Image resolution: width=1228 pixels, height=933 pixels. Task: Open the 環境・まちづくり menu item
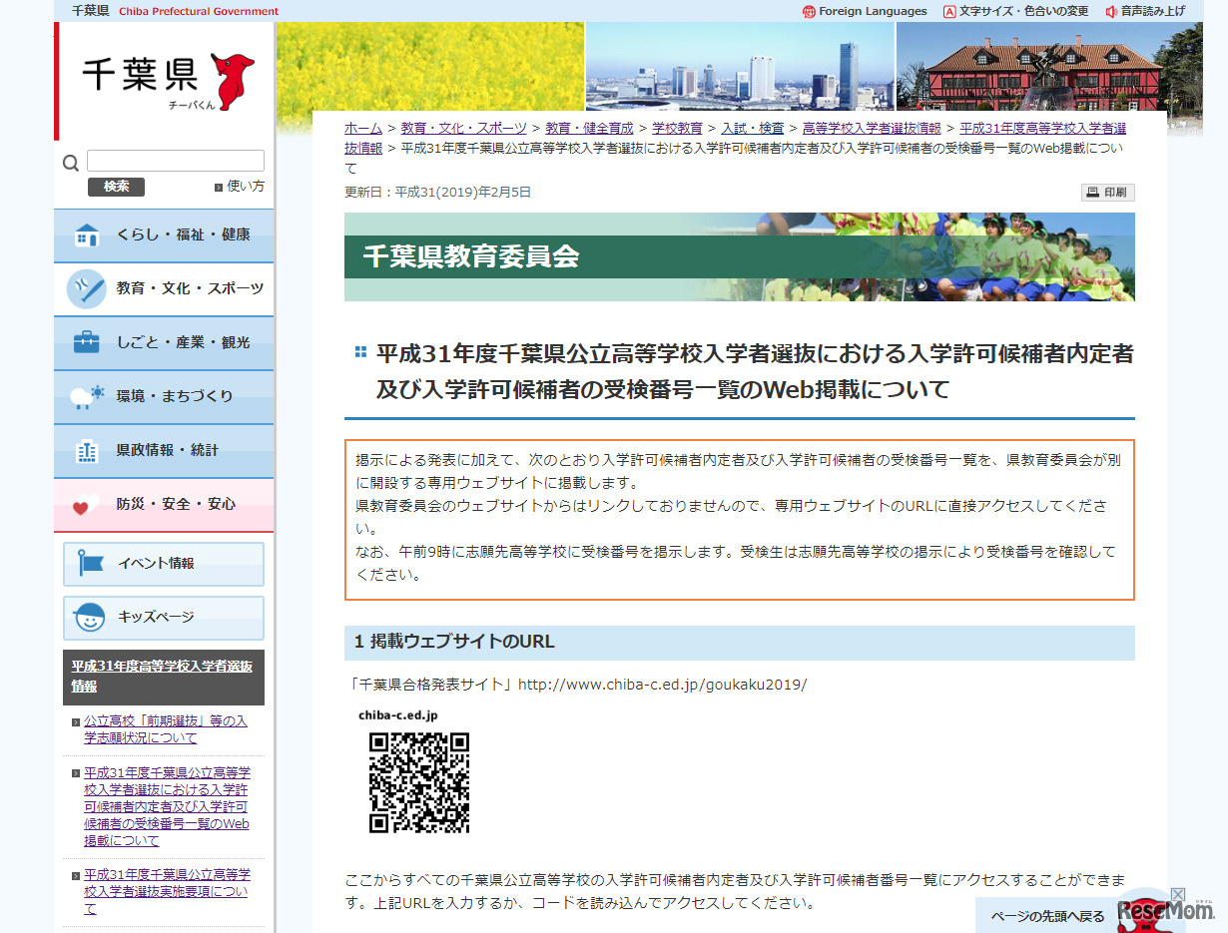[174, 396]
